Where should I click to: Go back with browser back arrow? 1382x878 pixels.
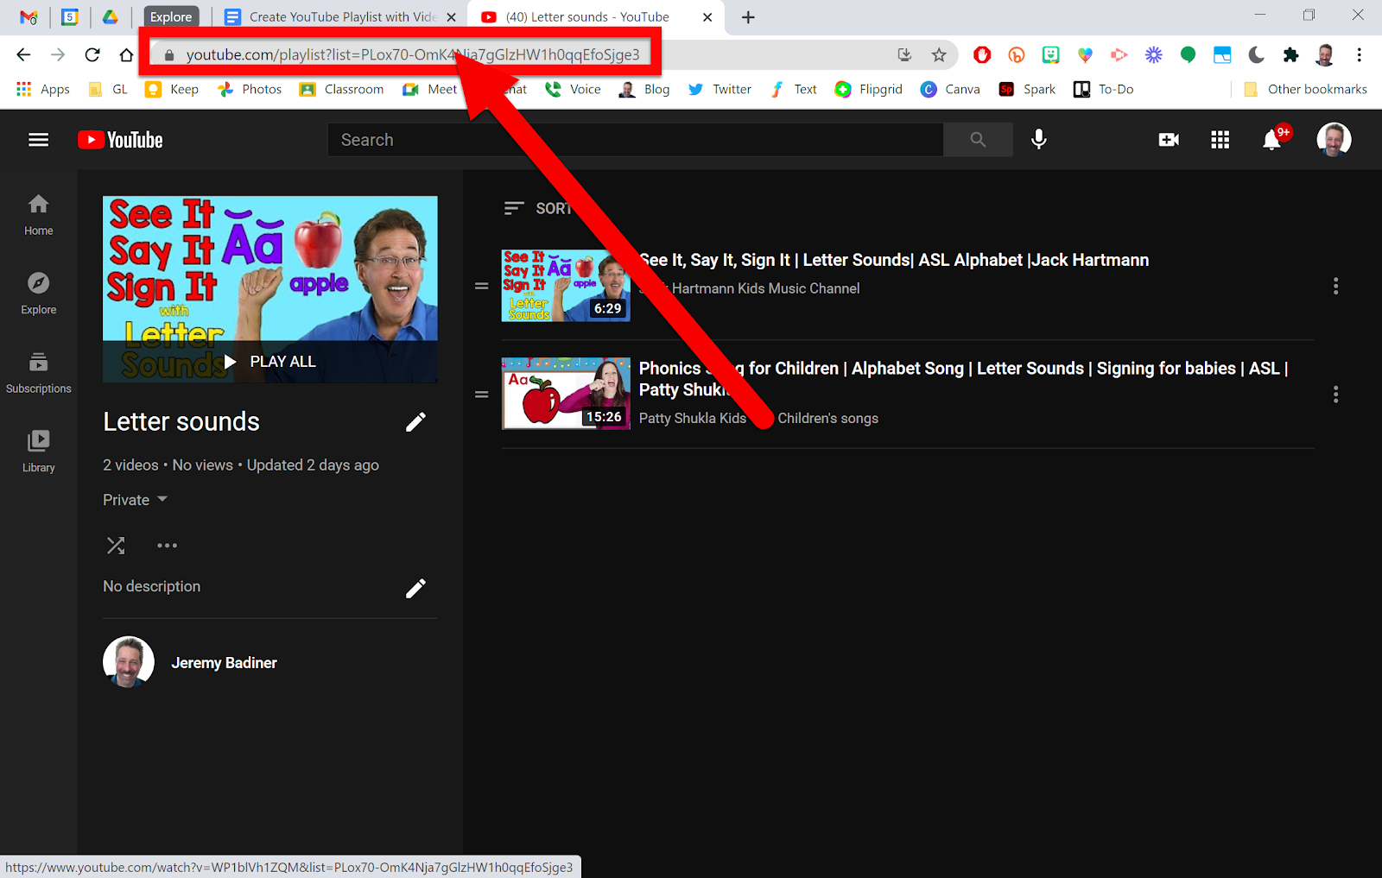pos(23,55)
